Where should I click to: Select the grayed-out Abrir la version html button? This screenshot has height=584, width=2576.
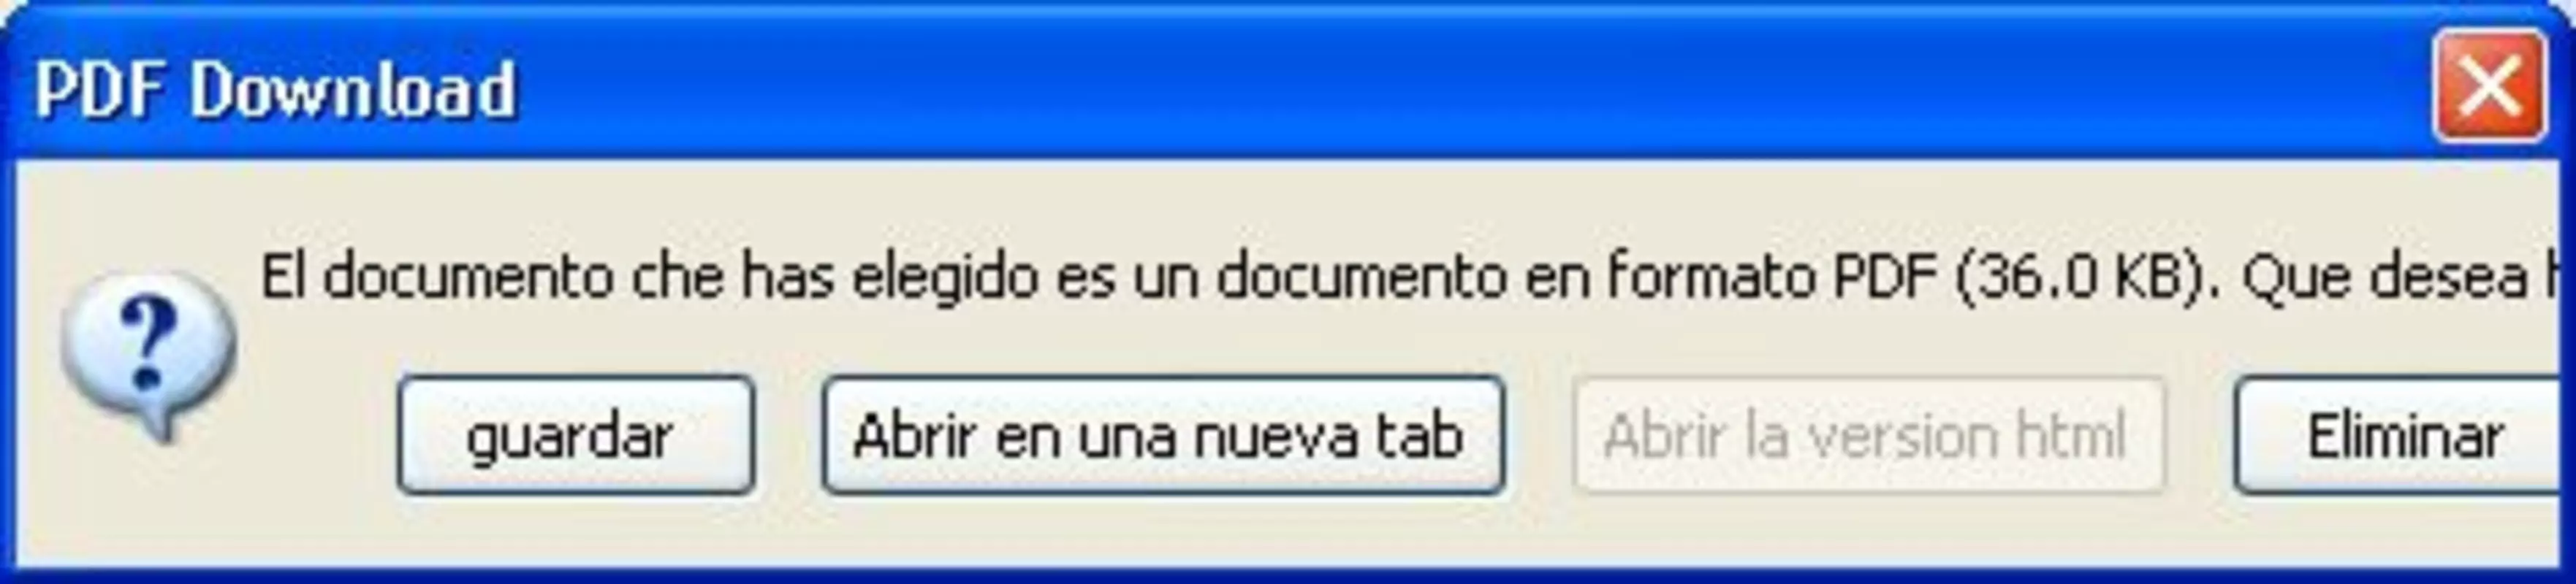click(x=1868, y=435)
